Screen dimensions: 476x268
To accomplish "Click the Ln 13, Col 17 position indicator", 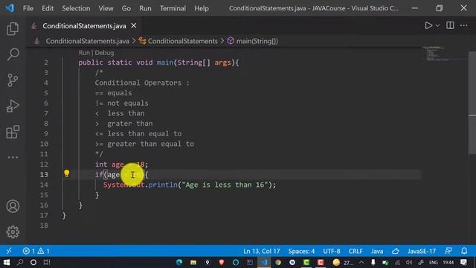I will coord(261,252).
